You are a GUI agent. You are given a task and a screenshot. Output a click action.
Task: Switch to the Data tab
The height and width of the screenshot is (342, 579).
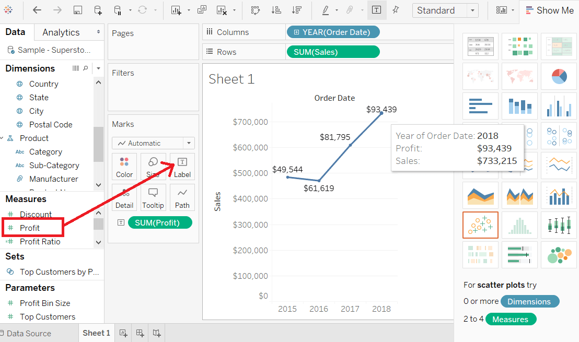[16, 32]
